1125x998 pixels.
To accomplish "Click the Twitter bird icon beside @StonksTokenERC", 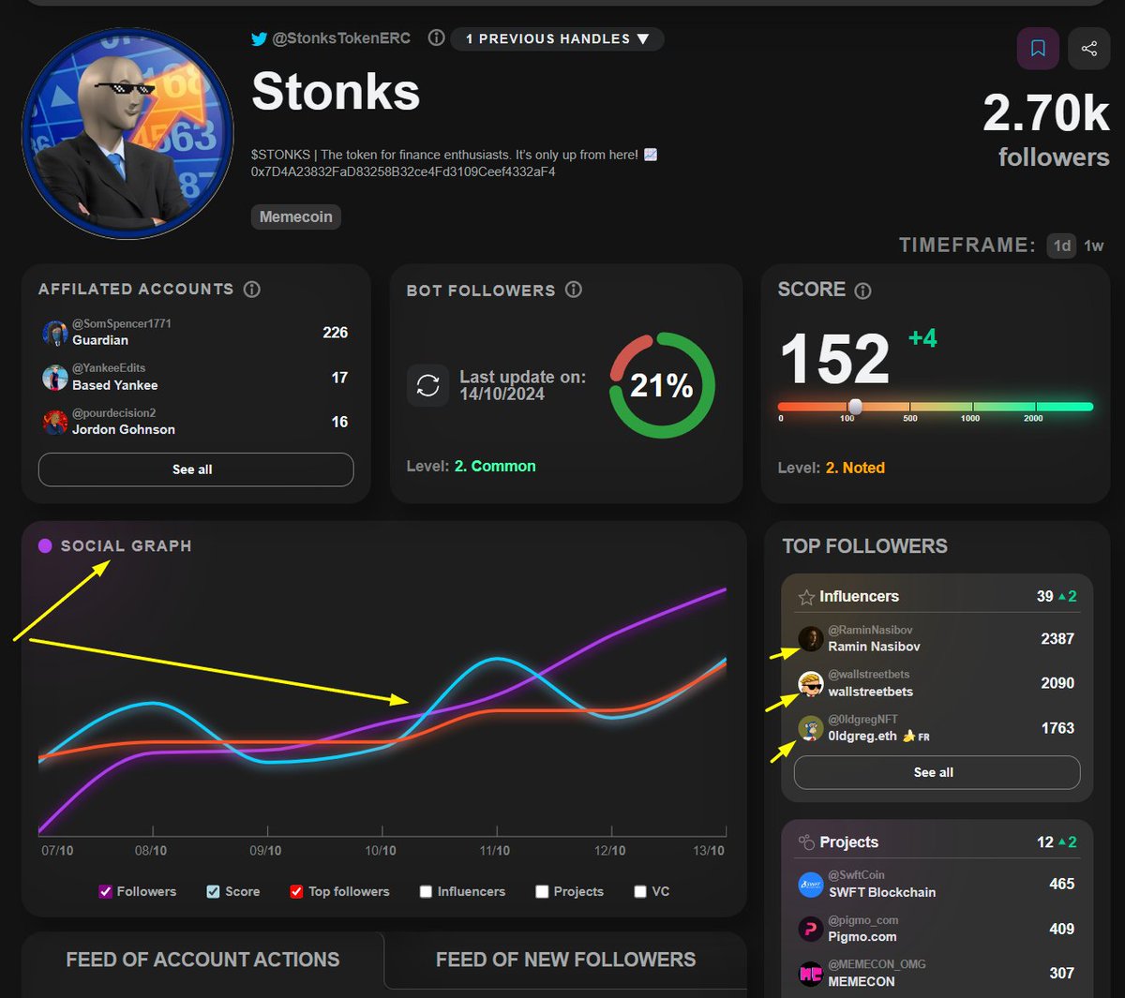I will tap(260, 39).
